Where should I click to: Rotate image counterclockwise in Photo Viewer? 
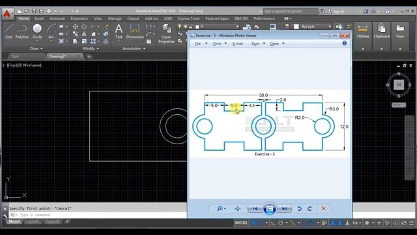click(299, 209)
